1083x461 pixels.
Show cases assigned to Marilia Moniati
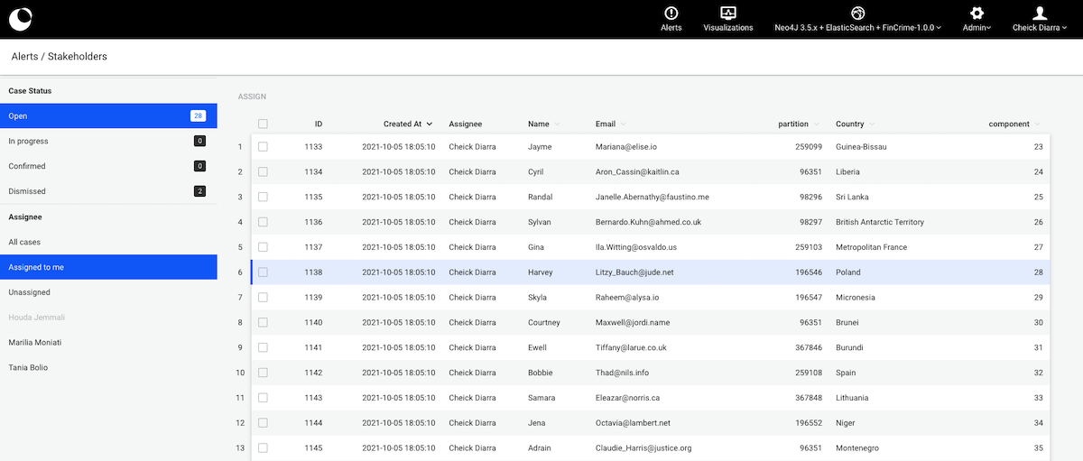(35, 343)
